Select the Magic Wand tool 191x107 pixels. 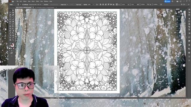(10, 12)
